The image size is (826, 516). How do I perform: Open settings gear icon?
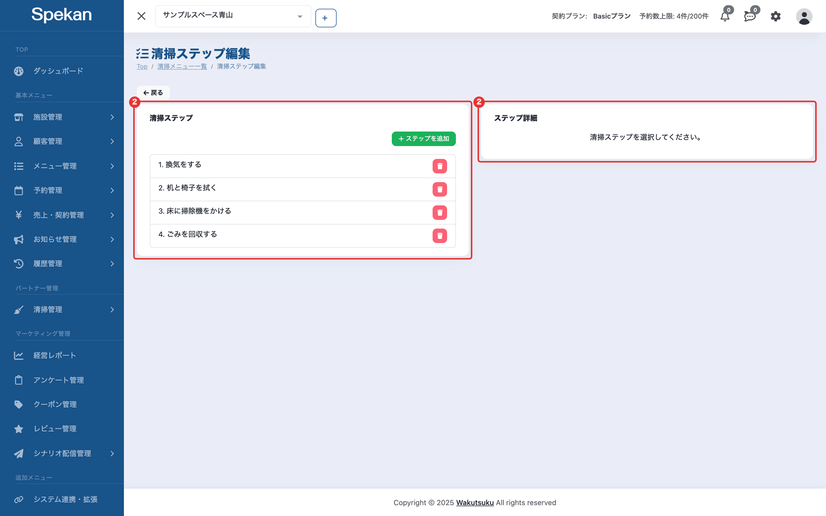point(776,17)
